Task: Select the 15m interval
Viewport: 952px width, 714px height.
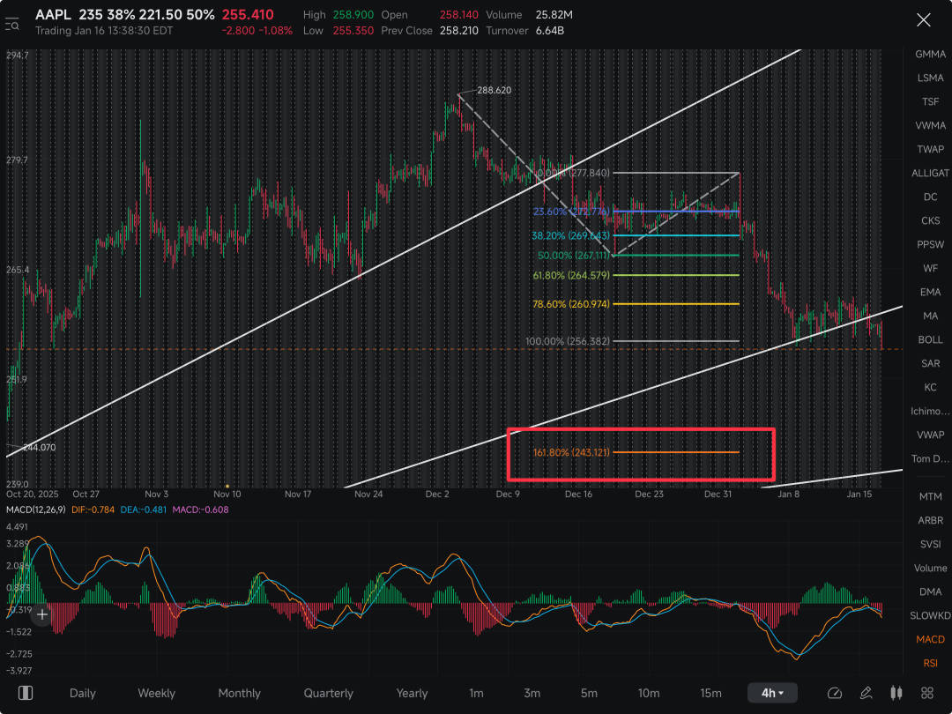Action: click(711, 693)
